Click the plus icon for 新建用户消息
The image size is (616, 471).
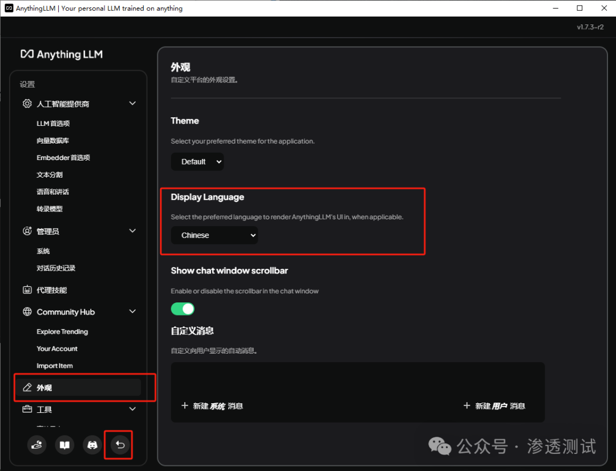pos(467,406)
